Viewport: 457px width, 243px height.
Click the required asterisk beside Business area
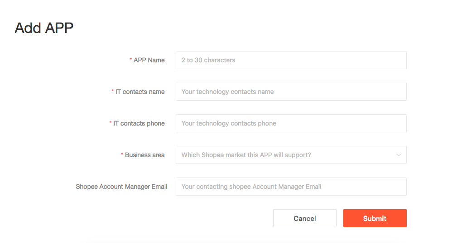[x=122, y=154]
